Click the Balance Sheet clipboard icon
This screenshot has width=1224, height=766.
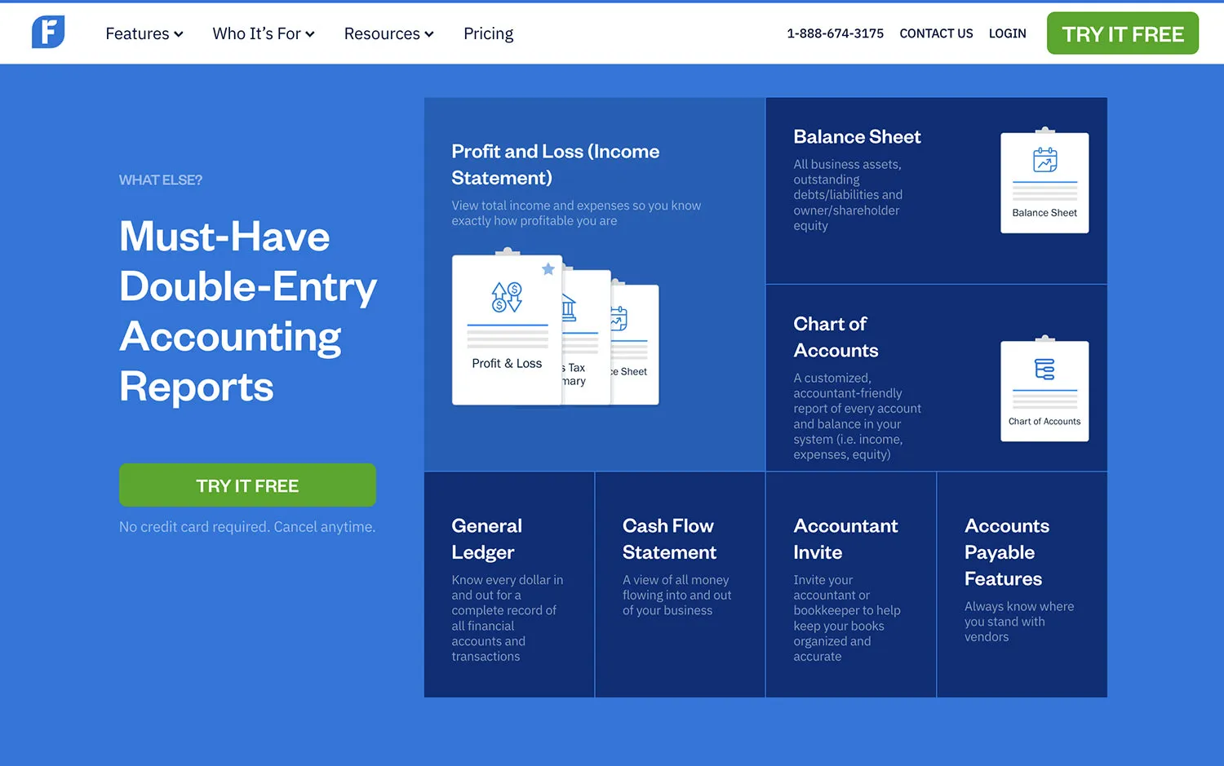click(x=1044, y=181)
